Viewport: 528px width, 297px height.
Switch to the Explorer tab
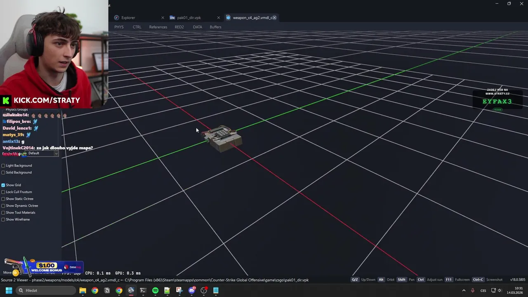139,18
